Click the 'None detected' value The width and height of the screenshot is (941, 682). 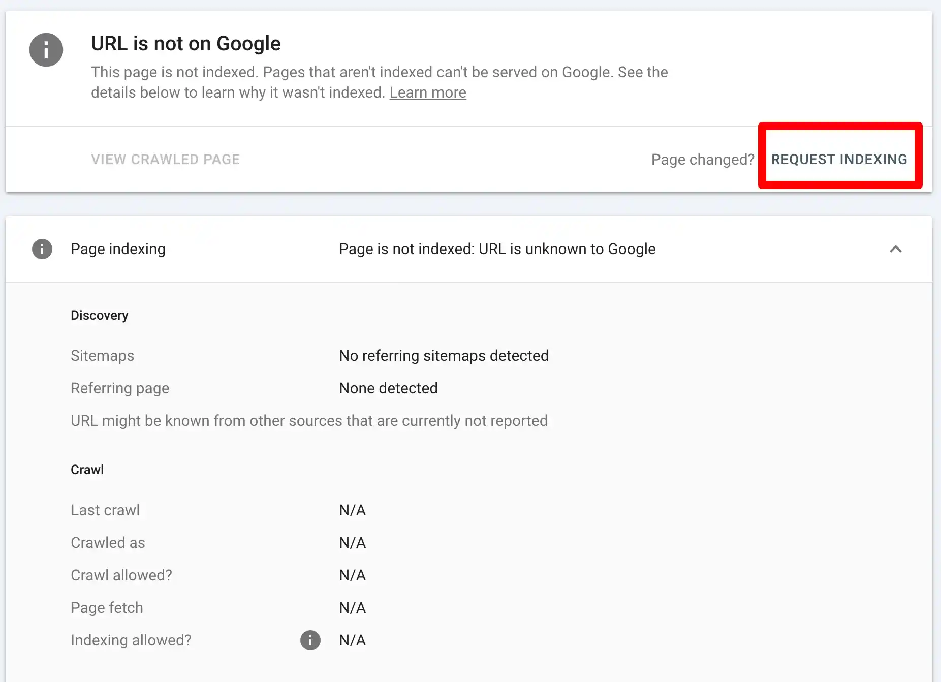tap(388, 388)
